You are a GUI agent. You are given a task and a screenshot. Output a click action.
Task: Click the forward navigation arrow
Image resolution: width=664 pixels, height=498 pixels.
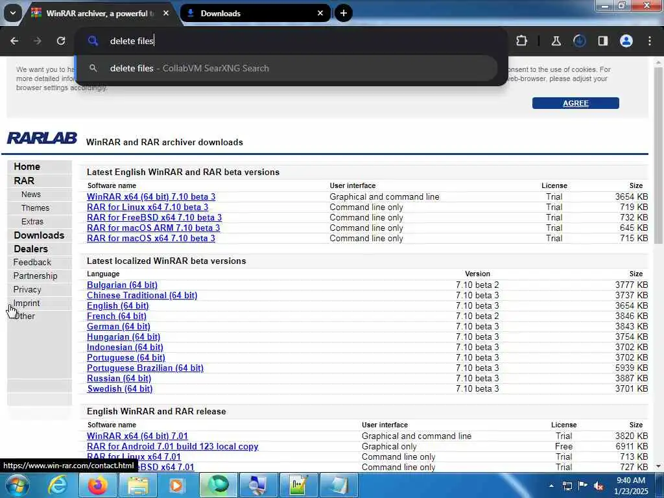[38, 41]
